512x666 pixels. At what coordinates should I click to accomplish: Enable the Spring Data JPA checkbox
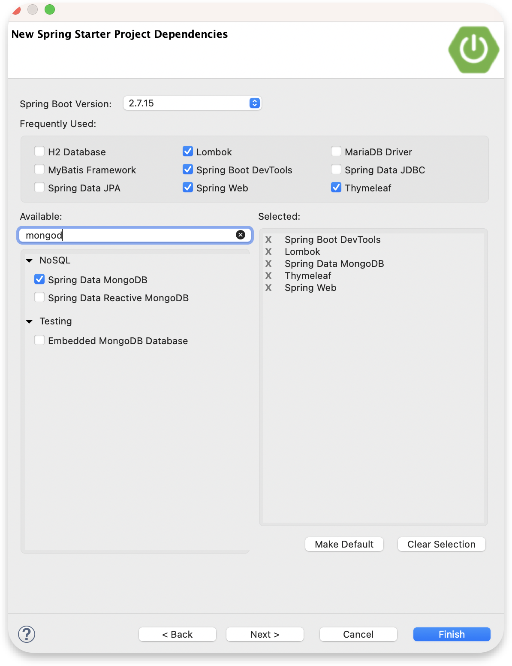[x=39, y=188]
